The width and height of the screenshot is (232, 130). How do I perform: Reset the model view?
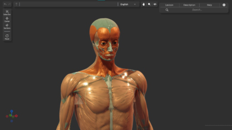pyautogui.click(x=7, y=37)
